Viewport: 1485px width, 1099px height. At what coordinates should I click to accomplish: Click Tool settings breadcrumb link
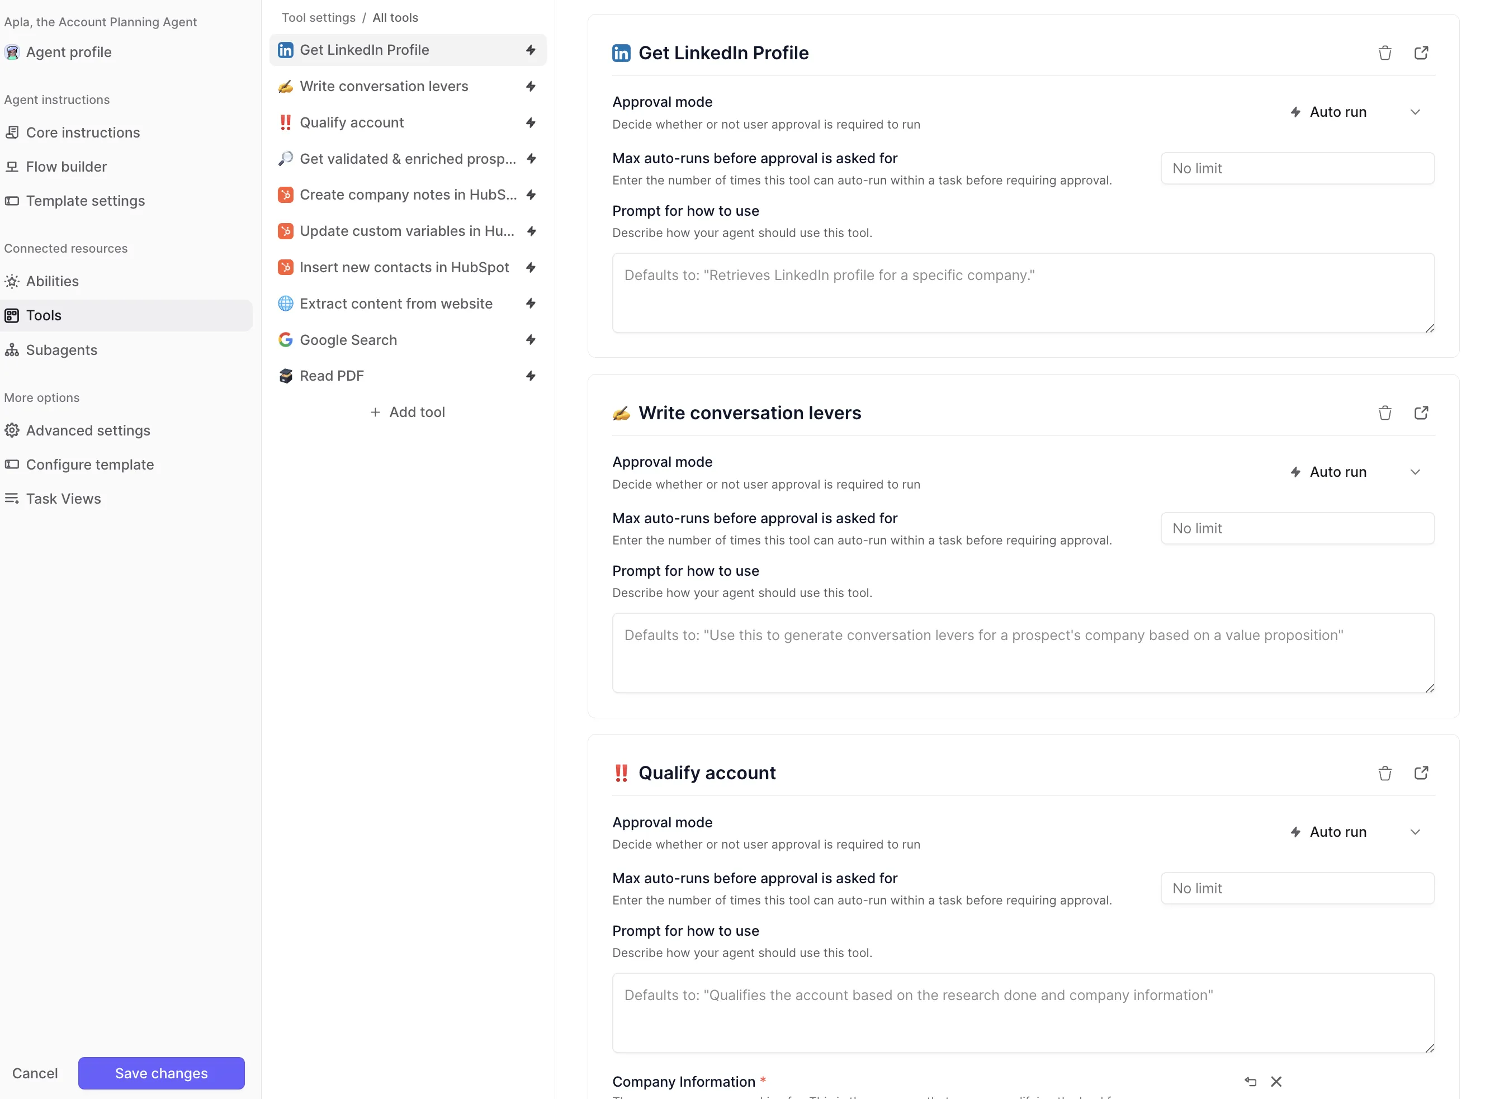click(318, 18)
